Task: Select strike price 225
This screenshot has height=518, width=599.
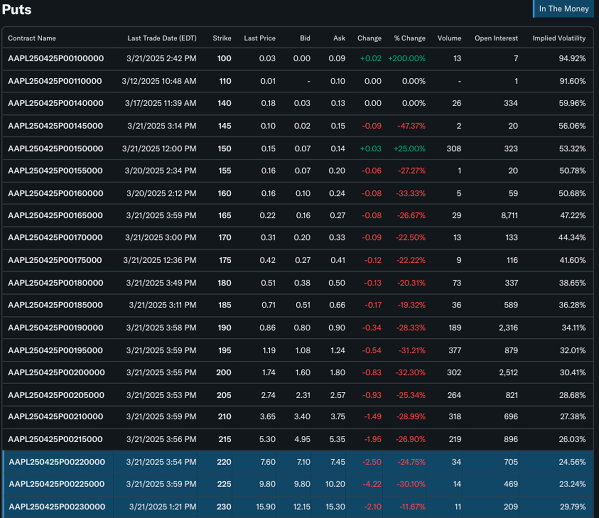Action: point(224,484)
